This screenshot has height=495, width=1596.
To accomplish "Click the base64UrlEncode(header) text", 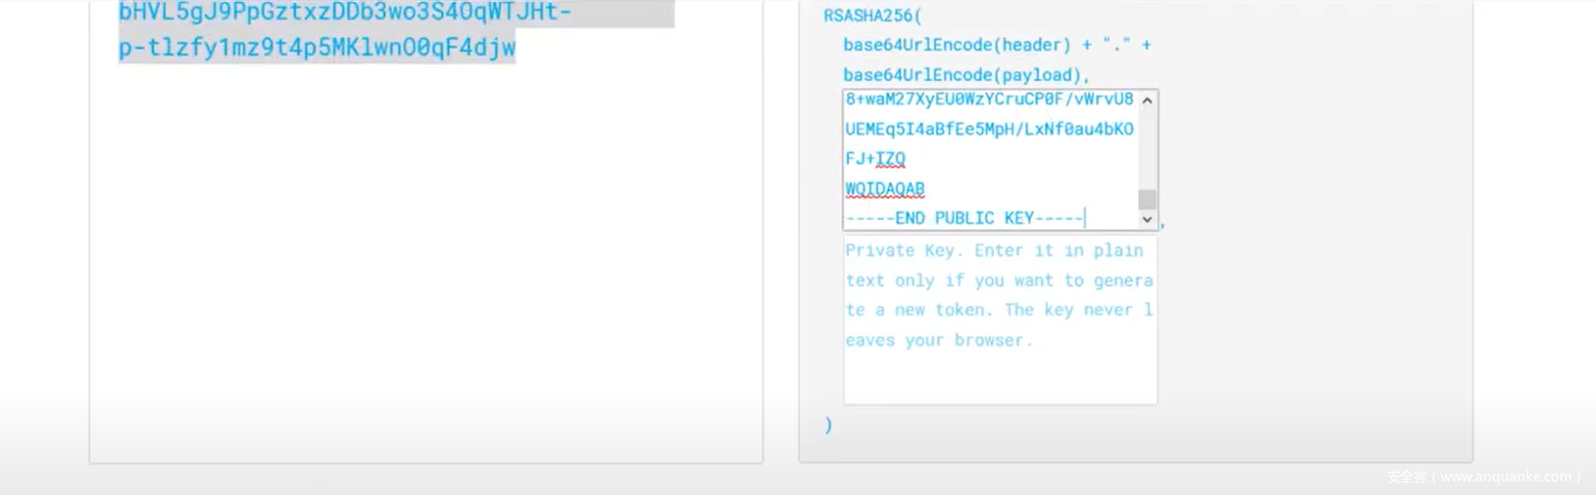I will pyautogui.click(x=956, y=45).
